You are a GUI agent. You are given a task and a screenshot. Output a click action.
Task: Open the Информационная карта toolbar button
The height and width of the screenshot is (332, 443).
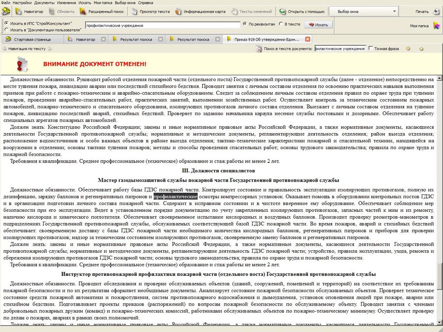click(200, 12)
